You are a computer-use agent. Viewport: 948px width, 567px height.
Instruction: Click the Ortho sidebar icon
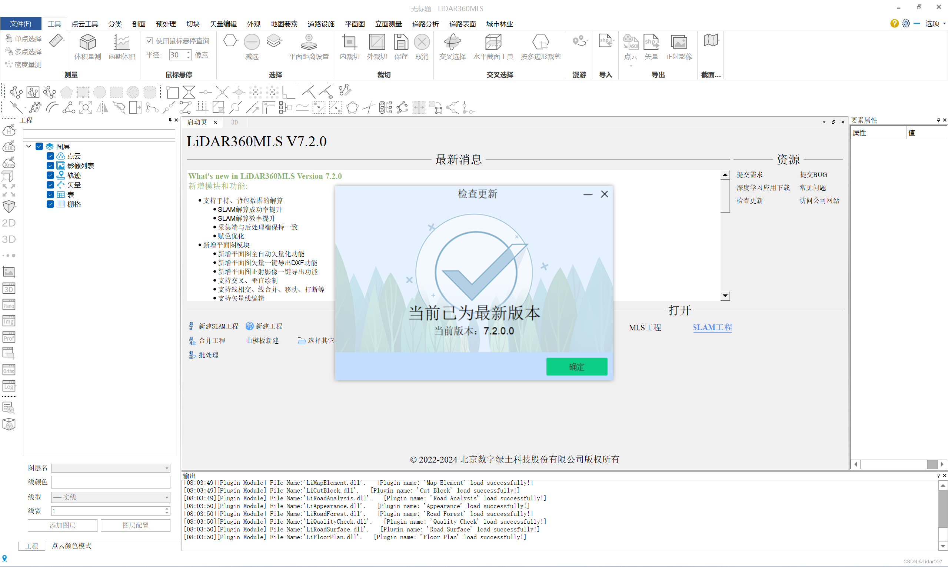9,370
